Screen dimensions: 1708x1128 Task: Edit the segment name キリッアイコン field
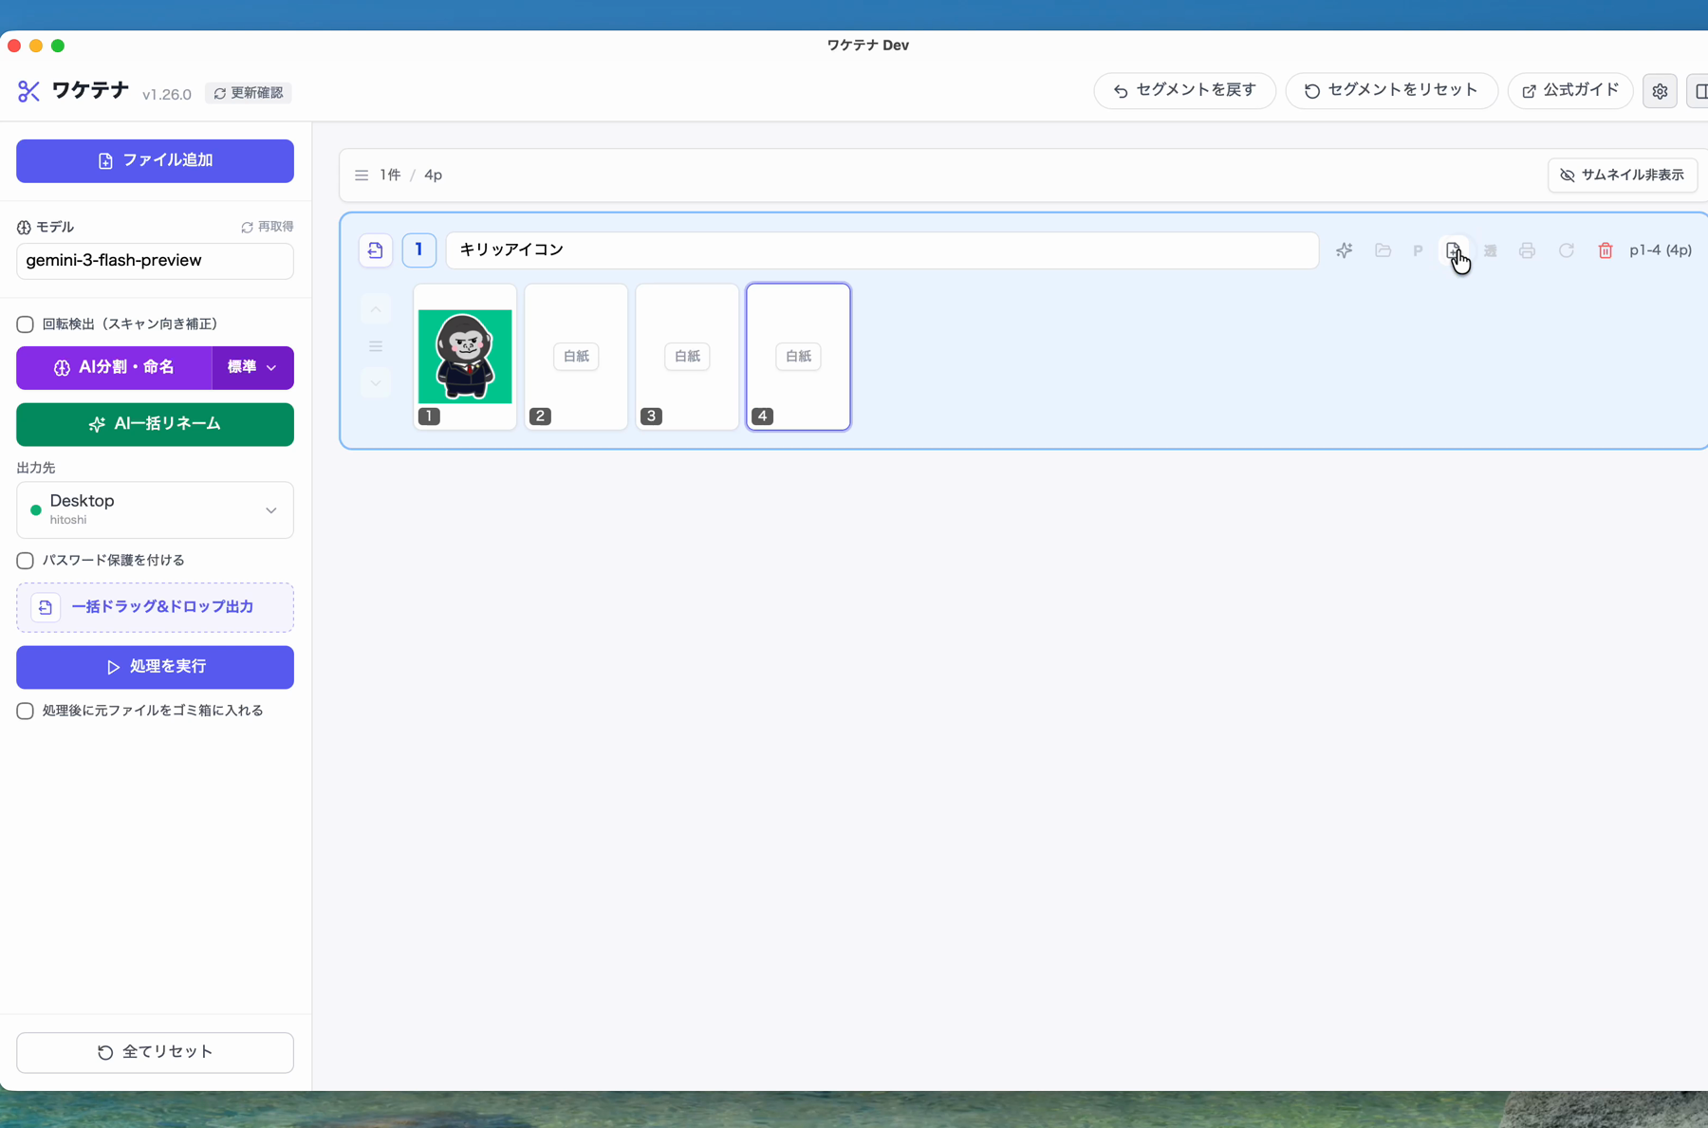[882, 250]
